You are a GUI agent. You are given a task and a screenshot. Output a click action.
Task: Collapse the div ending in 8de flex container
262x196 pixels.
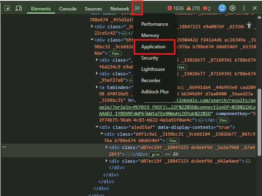(92, 39)
